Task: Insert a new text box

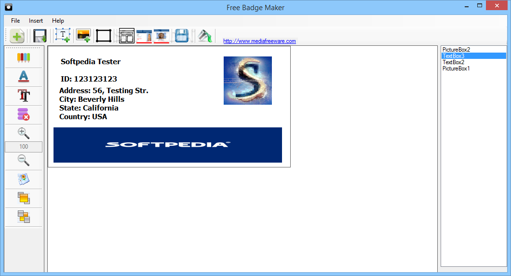Action: [x=63, y=35]
